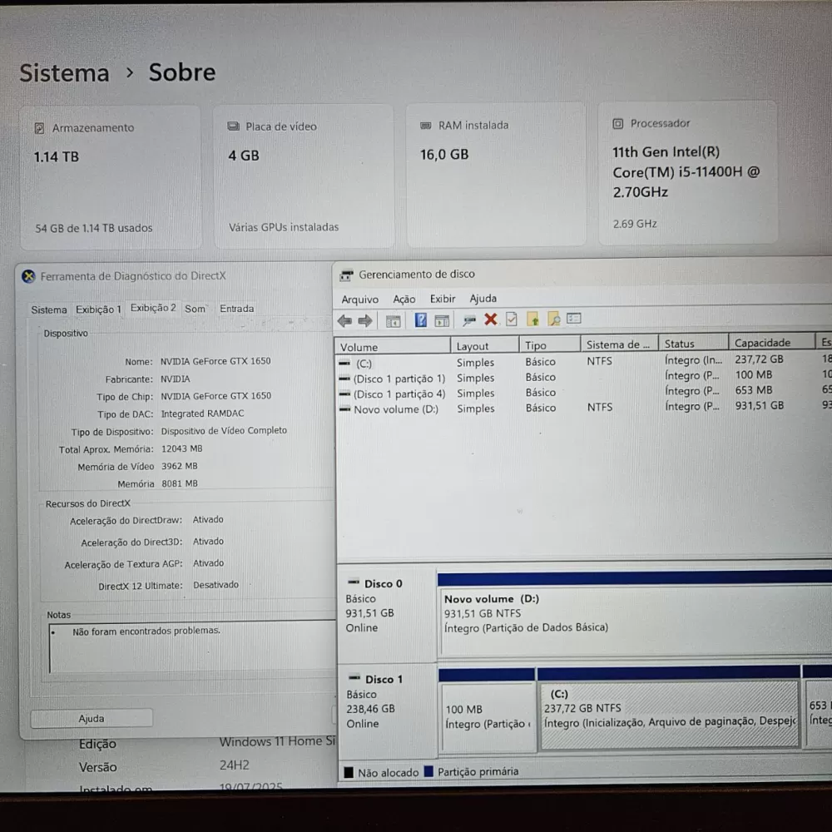Select the (C:) row in volume list
The image size is (832, 832).
click(584, 362)
